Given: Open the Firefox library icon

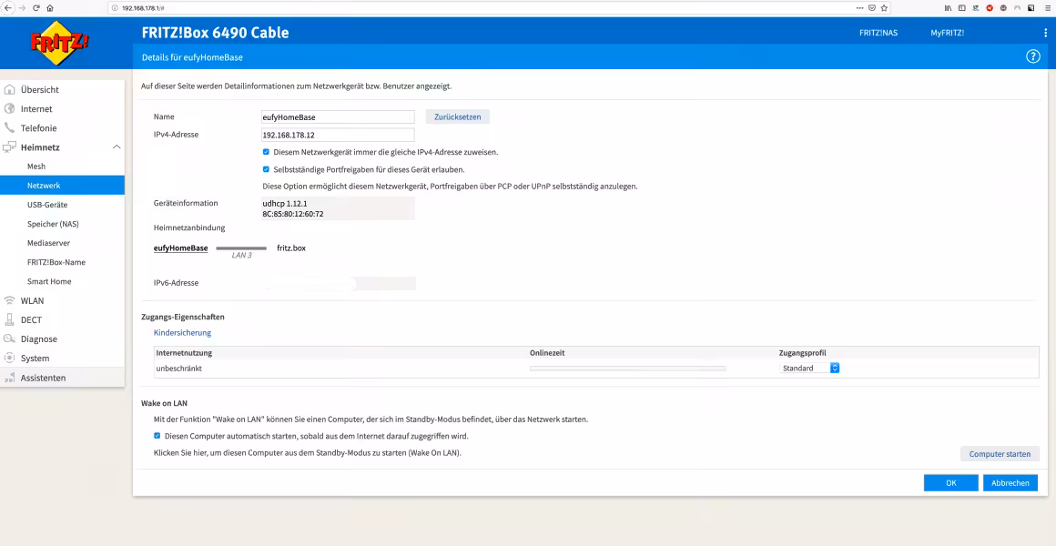Looking at the screenshot, I should (948, 8).
